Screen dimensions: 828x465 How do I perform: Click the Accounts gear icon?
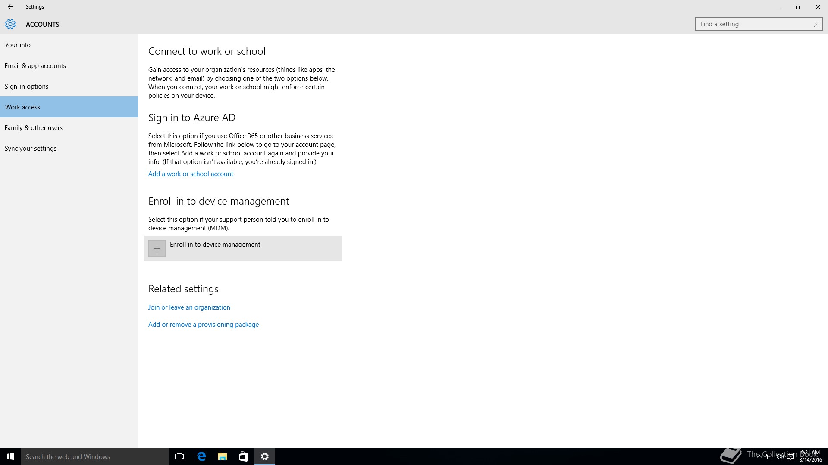pyautogui.click(x=10, y=24)
